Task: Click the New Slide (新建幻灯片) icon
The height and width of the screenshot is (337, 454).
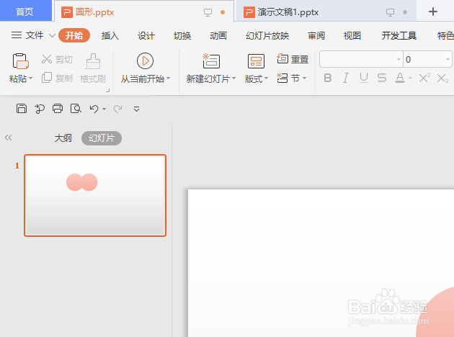Action: [211, 60]
